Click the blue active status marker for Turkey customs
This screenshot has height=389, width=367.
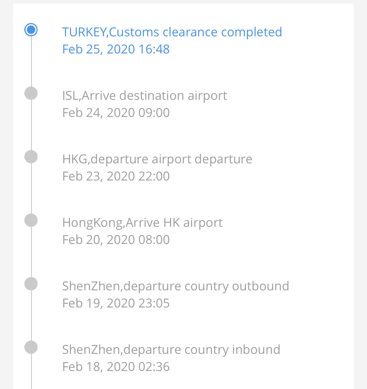[x=31, y=30]
